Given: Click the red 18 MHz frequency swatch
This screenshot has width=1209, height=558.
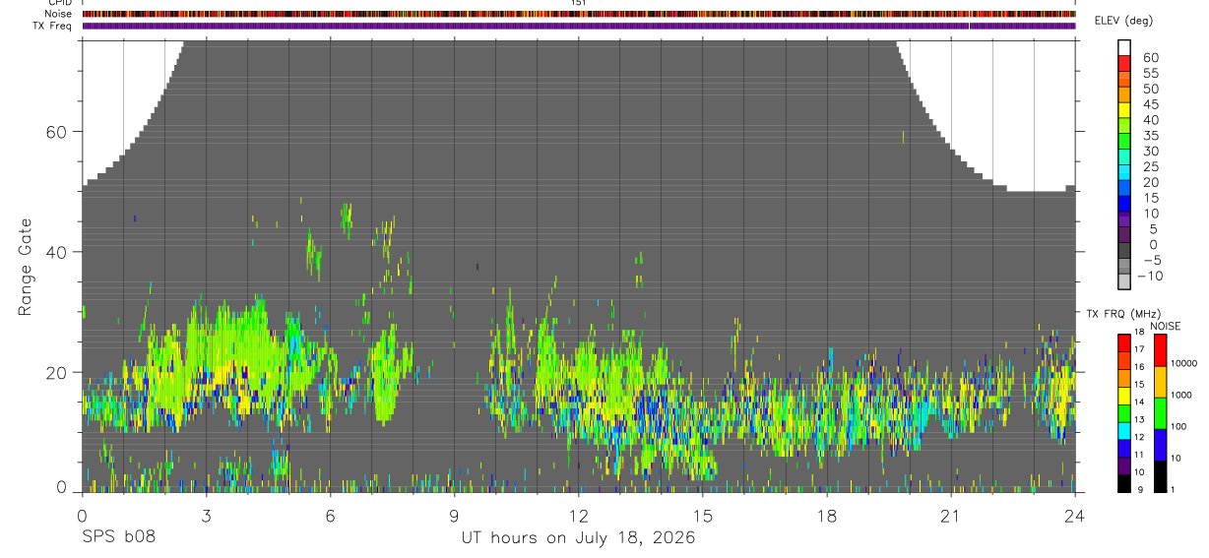Looking at the screenshot, I should 1124,342.
